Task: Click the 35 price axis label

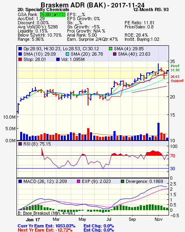Action: click(172, 61)
